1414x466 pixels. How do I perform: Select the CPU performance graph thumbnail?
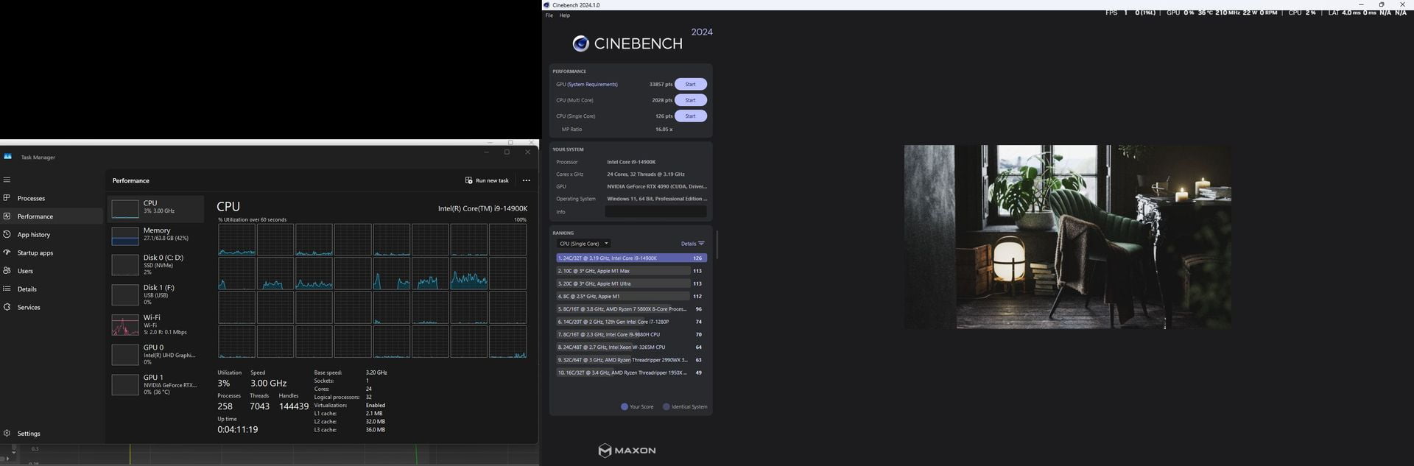[124, 209]
